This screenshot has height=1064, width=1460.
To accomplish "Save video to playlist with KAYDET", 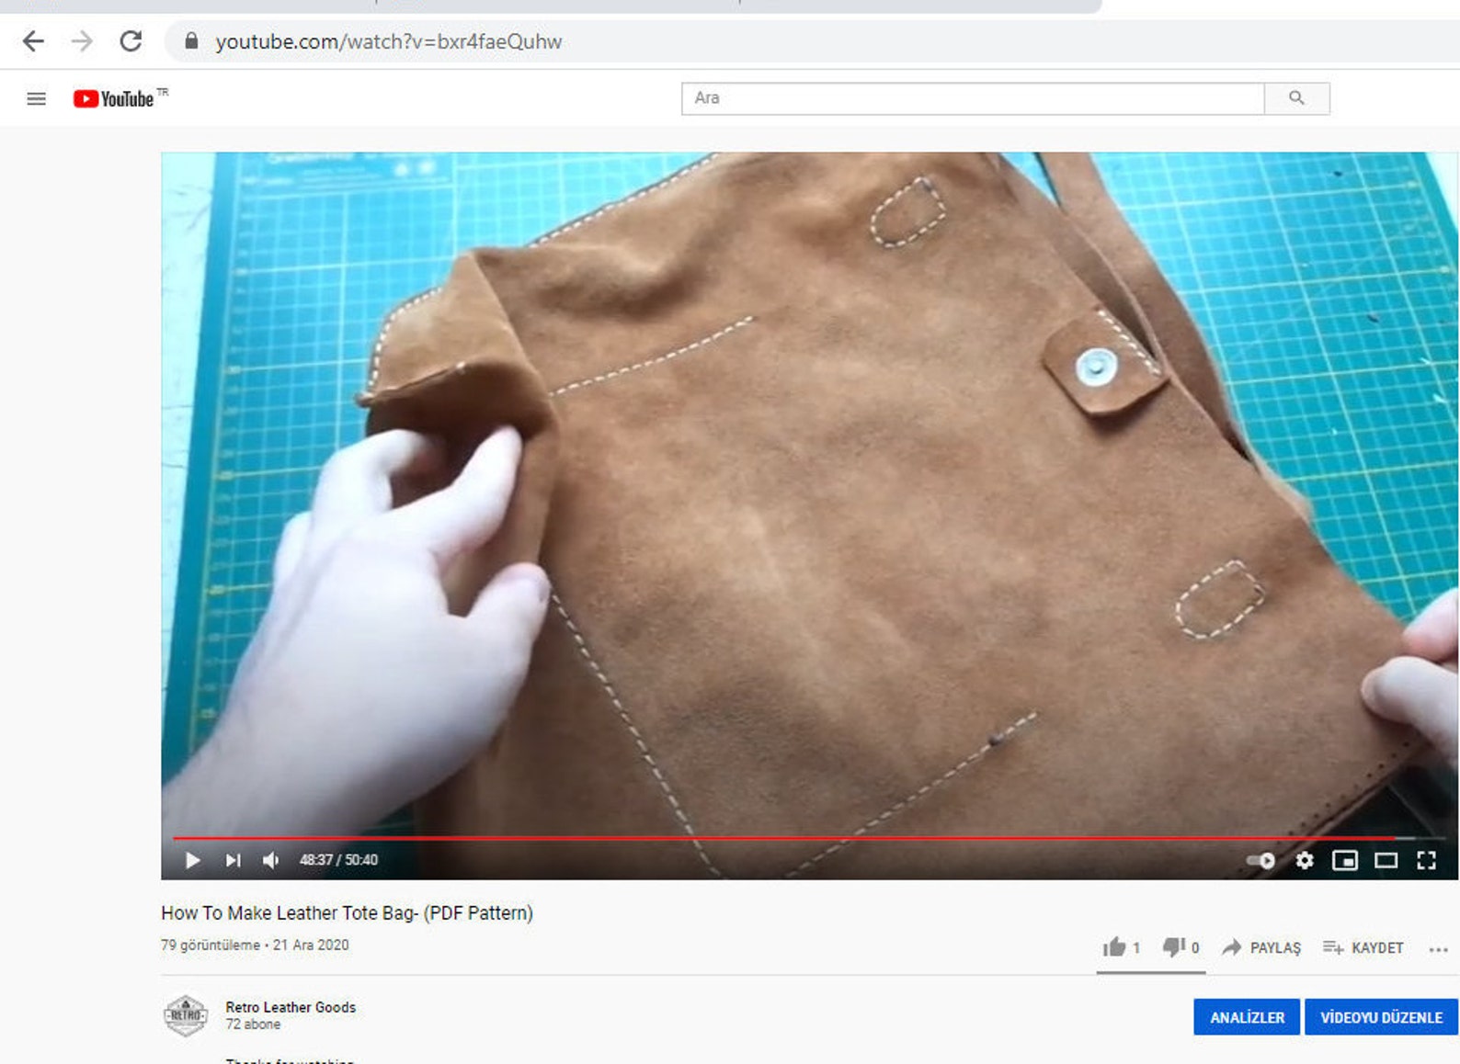I will coord(1363,947).
